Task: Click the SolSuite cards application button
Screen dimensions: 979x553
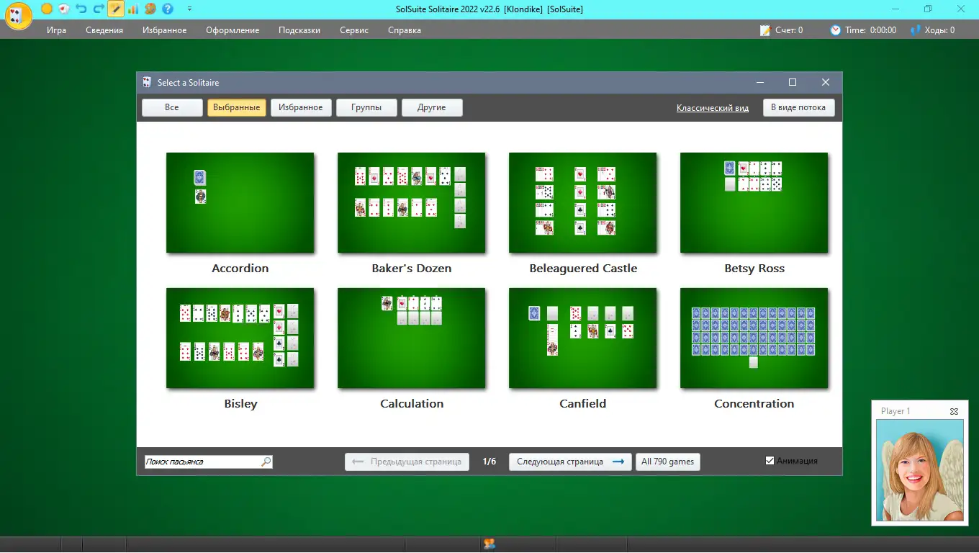Action: (19, 16)
